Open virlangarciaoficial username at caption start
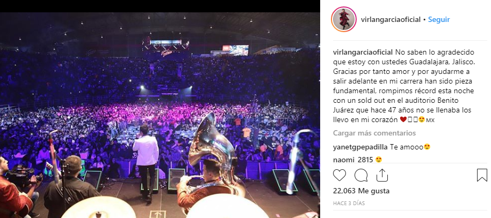 pyautogui.click(x=363, y=52)
